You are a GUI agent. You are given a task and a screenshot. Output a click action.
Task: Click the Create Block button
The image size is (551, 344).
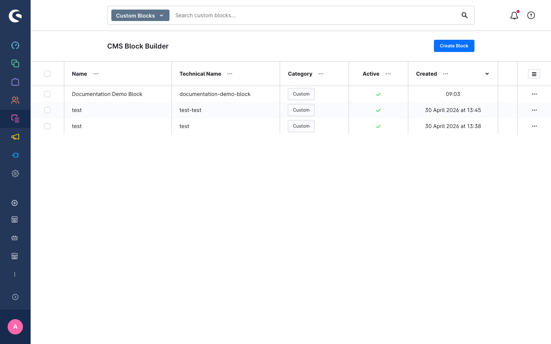pyautogui.click(x=454, y=46)
